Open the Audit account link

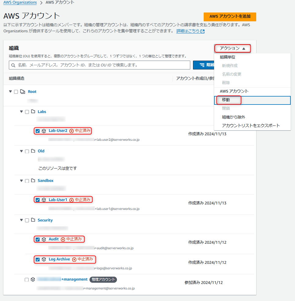coord(54,239)
